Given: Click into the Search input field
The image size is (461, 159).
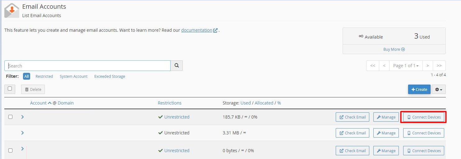Looking at the screenshot, I should (87, 66).
